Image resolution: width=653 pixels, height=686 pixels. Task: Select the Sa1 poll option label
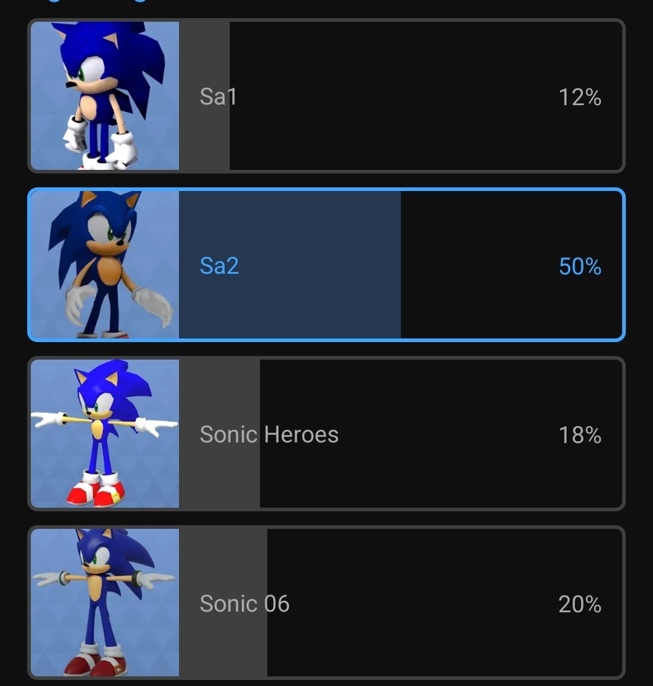pyautogui.click(x=218, y=96)
